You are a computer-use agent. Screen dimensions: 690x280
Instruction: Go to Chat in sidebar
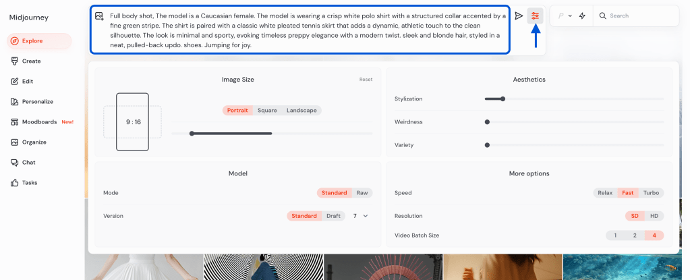(x=29, y=163)
